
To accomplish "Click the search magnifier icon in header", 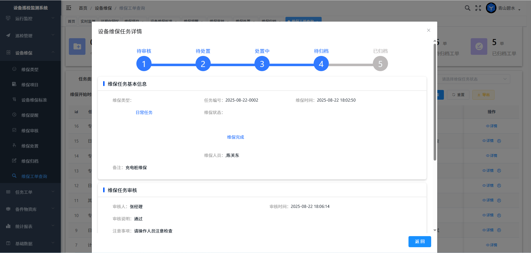I will (467, 8).
